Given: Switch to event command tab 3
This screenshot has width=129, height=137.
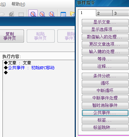Looking at the screenshot, I should point(121,13).
